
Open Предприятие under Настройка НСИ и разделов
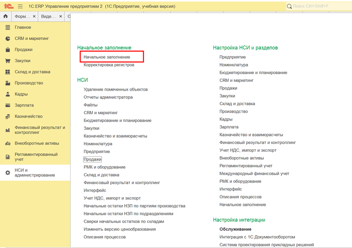click(x=233, y=57)
